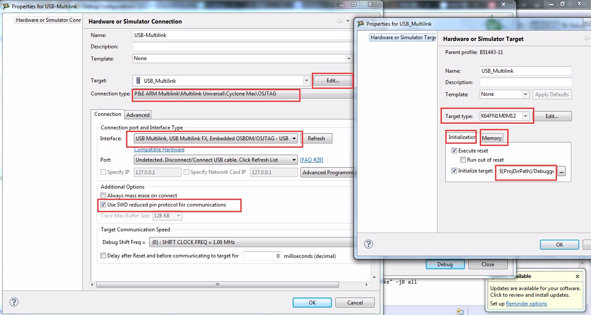This screenshot has width=591, height=315.
Task: Click the USB-Multilink properties window title icon
Action: point(6,7)
